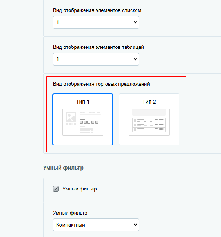This screenshot has width=221, height=237.
Task: Click the Вид отображения элементов списком label
Action: coord(97,10)
